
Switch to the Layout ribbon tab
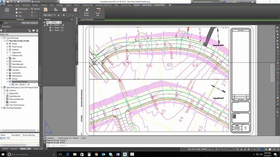click(136, 5)
